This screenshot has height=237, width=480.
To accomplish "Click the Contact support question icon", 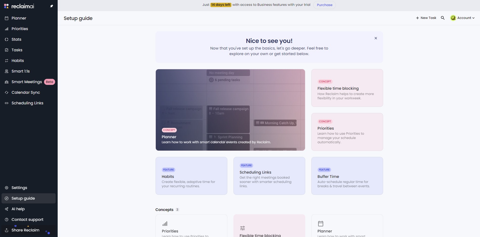I will click(7, 220).
